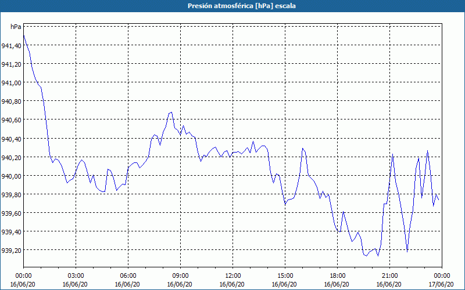
Task: Click the 16/06/20 date under 21:00
Action: pos(389,284)
